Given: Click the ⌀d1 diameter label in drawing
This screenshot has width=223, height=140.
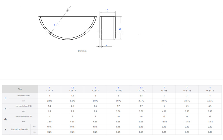Looking at the screenshot, I should (x=56, y=25).
